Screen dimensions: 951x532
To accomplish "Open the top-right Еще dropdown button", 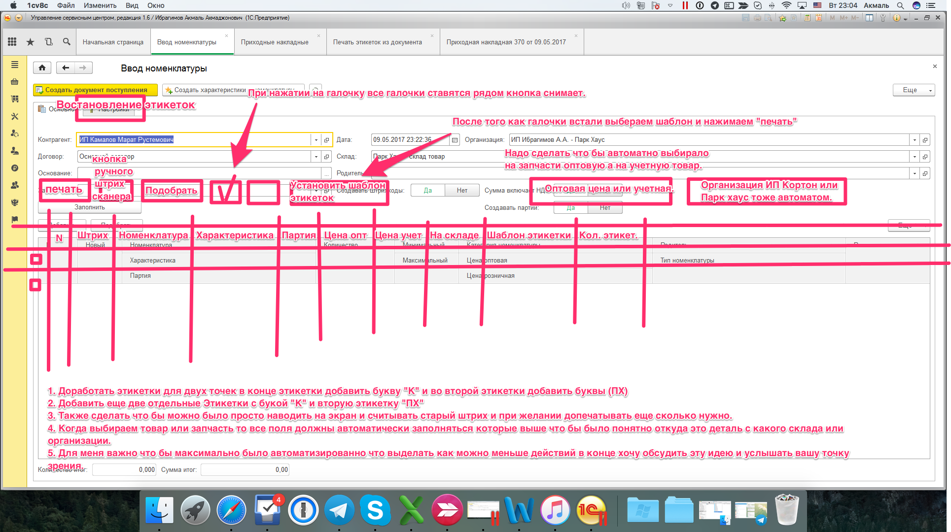I will (x=914, y=90).
